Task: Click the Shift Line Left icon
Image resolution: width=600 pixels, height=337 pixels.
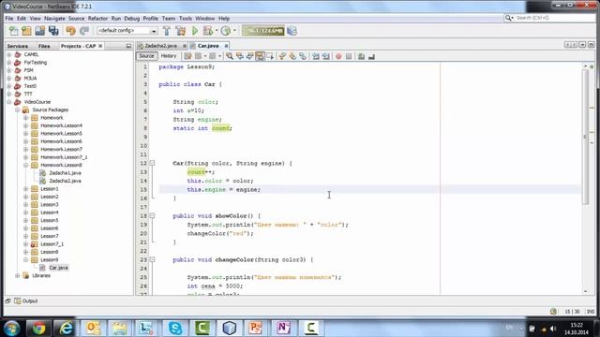Action: coord(316,56)
